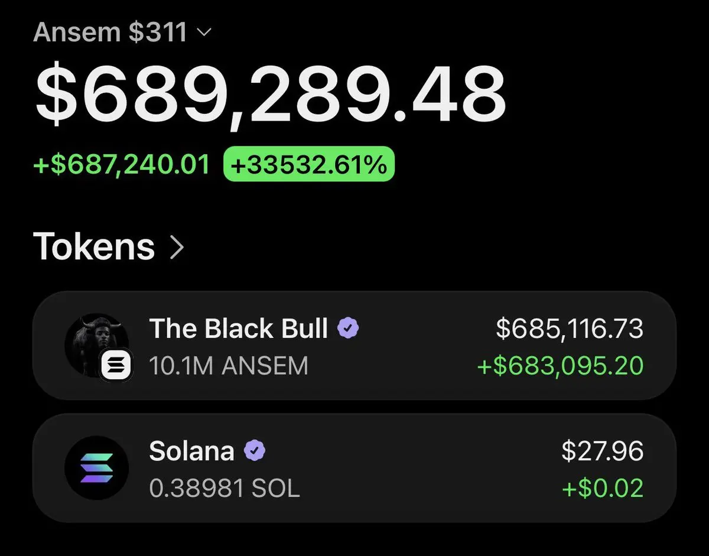Select the +$683,095.20 ANSEM gain text
The width and height of the screenshot is (709, 556).
pyautogui.click(x=560, y=366)
